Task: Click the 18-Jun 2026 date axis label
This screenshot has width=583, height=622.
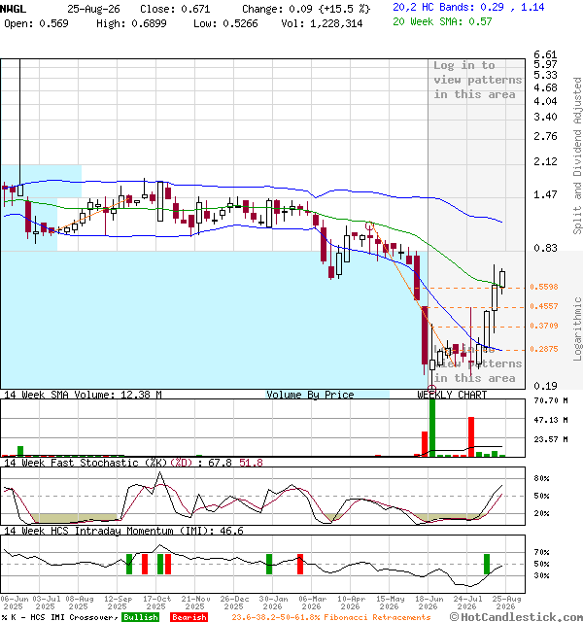Action: click(428, 603)
